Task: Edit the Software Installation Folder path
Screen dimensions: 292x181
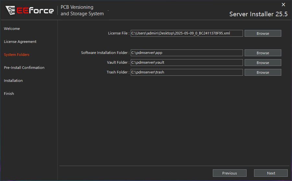Action: point(187,53)
